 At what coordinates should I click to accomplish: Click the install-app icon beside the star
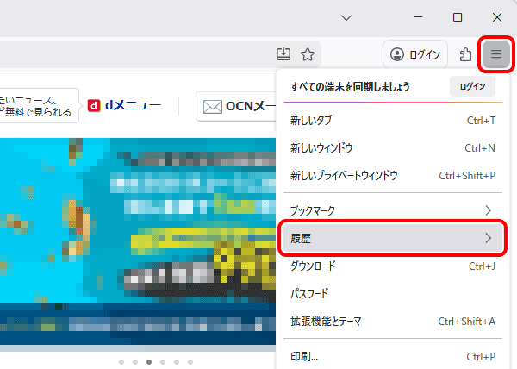(x=285, y=54)
